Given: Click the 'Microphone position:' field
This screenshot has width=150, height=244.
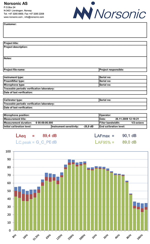Looking at the screenshot, I should (x=51, y=115).
